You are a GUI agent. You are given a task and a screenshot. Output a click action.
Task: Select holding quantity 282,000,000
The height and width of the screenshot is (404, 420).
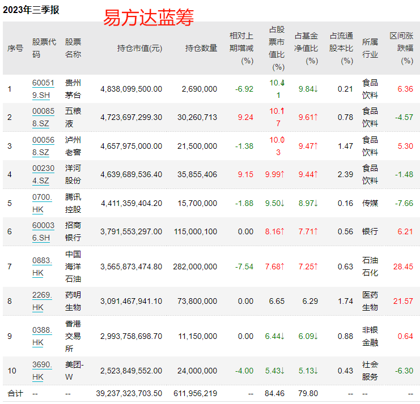point(195,267)
